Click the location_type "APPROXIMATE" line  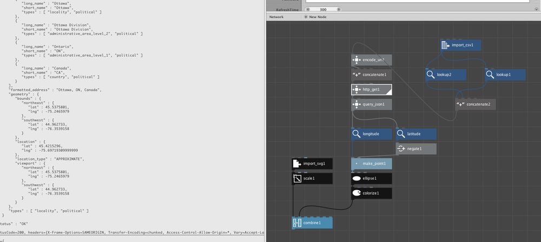tap(50, 159)
